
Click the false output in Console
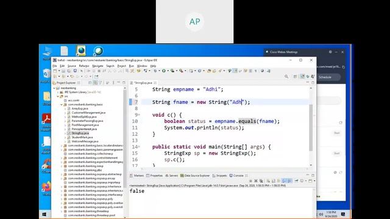[136, 191]
